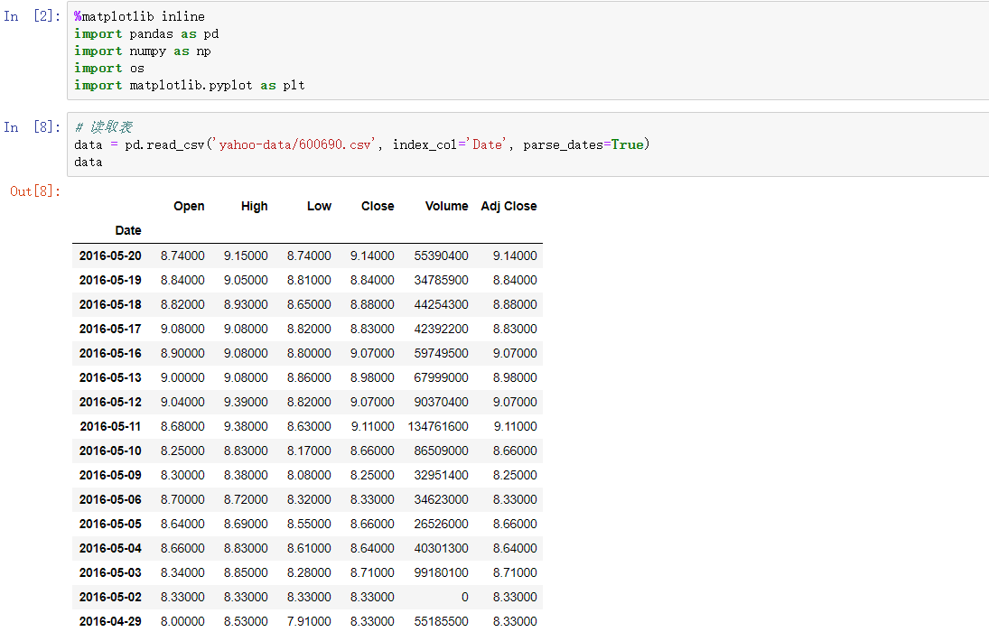Select the 2016-05-04 row label

pos(110,548)
